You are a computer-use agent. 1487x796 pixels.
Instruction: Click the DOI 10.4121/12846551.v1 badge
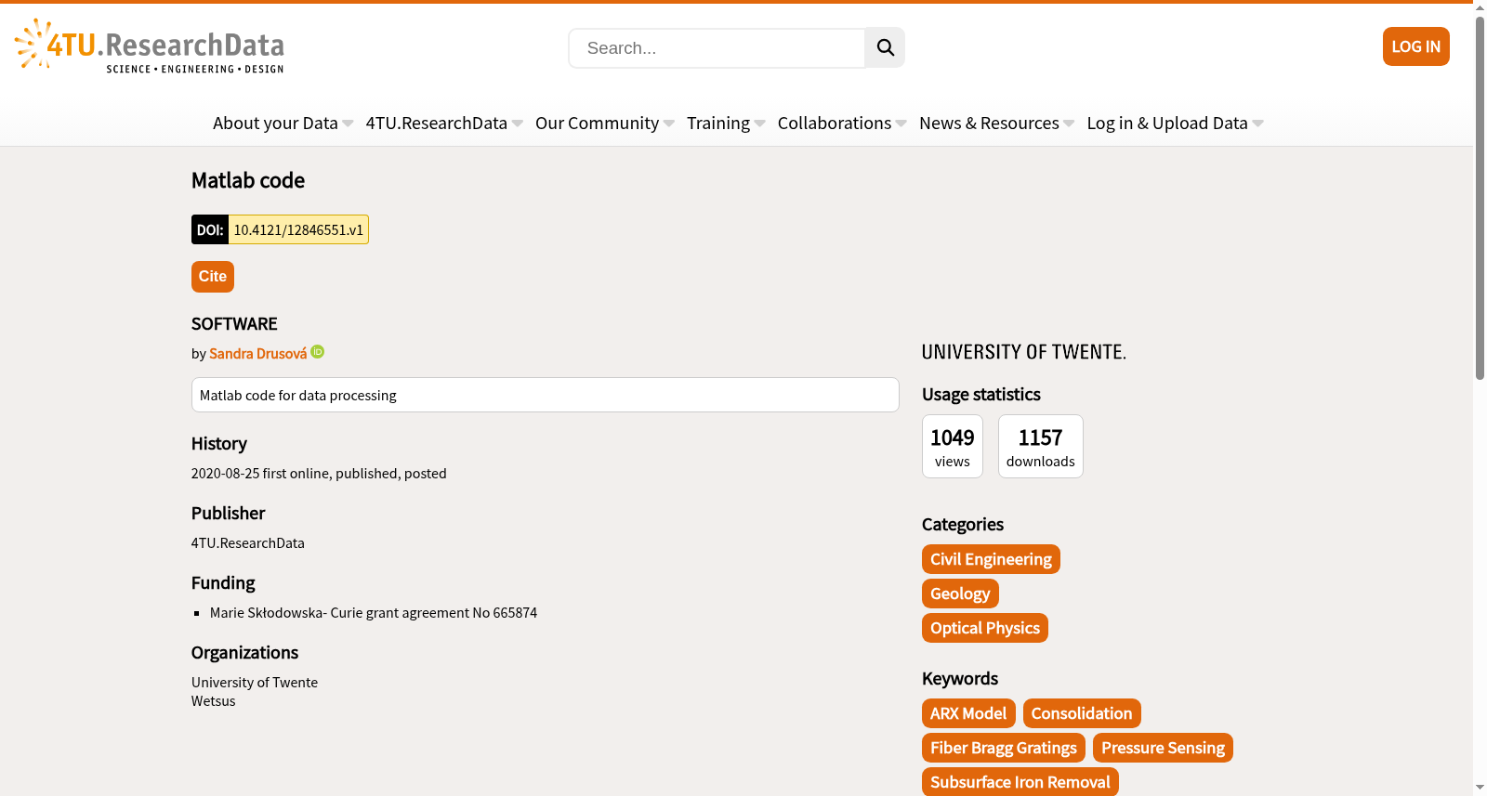point(280,229)
